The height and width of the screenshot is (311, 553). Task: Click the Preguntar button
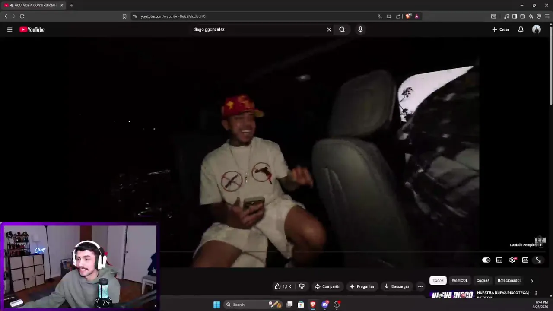(x=362, y=286)
